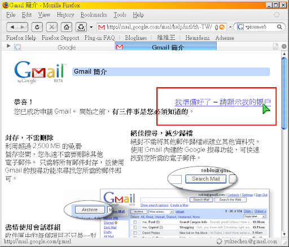Click the Firefox icon in the title bar
289x247 pixels.
[x=6, y=5]
